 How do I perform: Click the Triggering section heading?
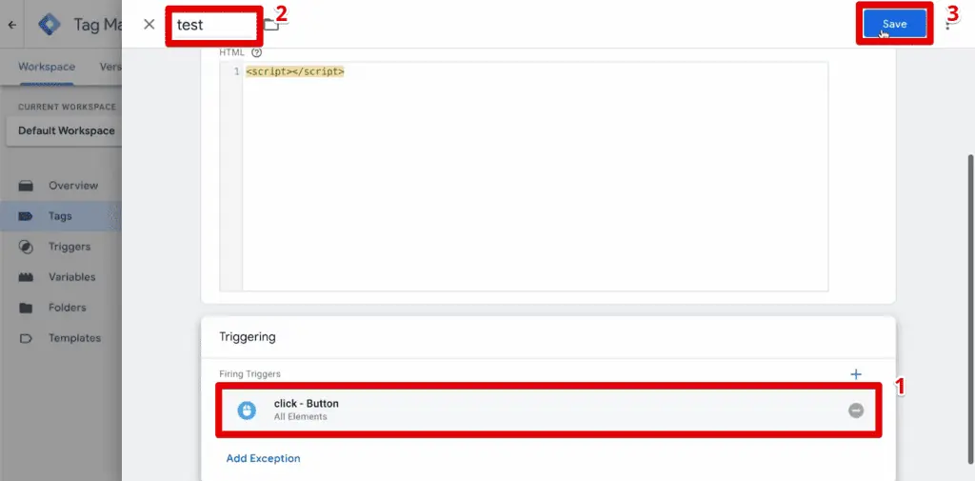[x=248, y=336]
